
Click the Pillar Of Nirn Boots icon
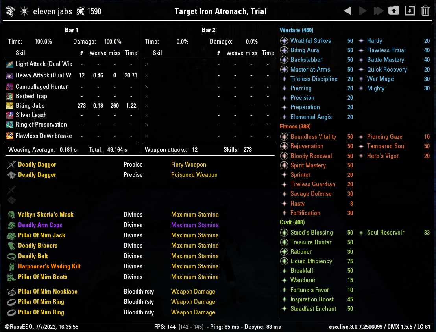(x=11, y=277)
